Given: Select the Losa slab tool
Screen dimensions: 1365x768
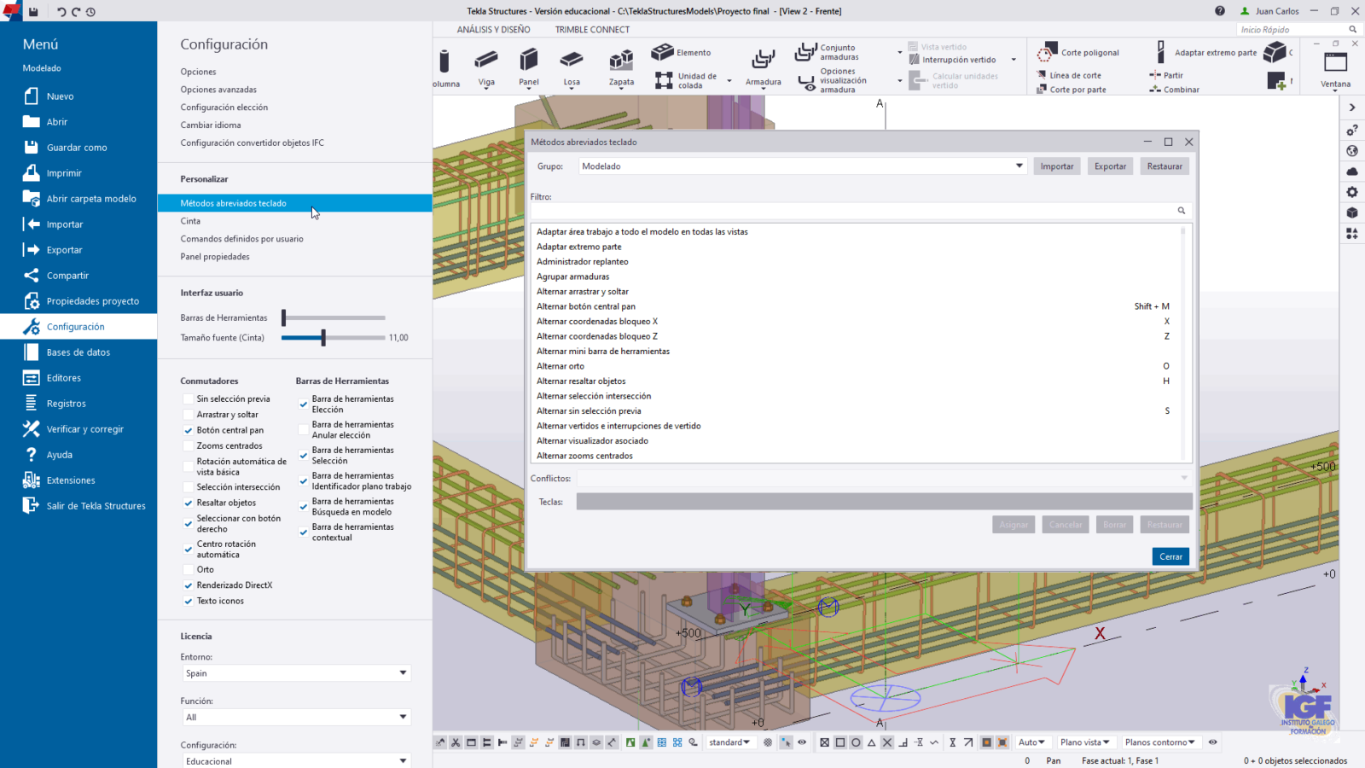Looking at the screenshot, I should [x=572, y=60].
